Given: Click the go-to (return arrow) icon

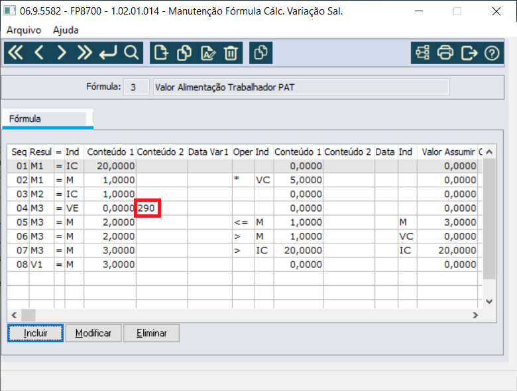Looking at the screenshot, I should (108, 53).
